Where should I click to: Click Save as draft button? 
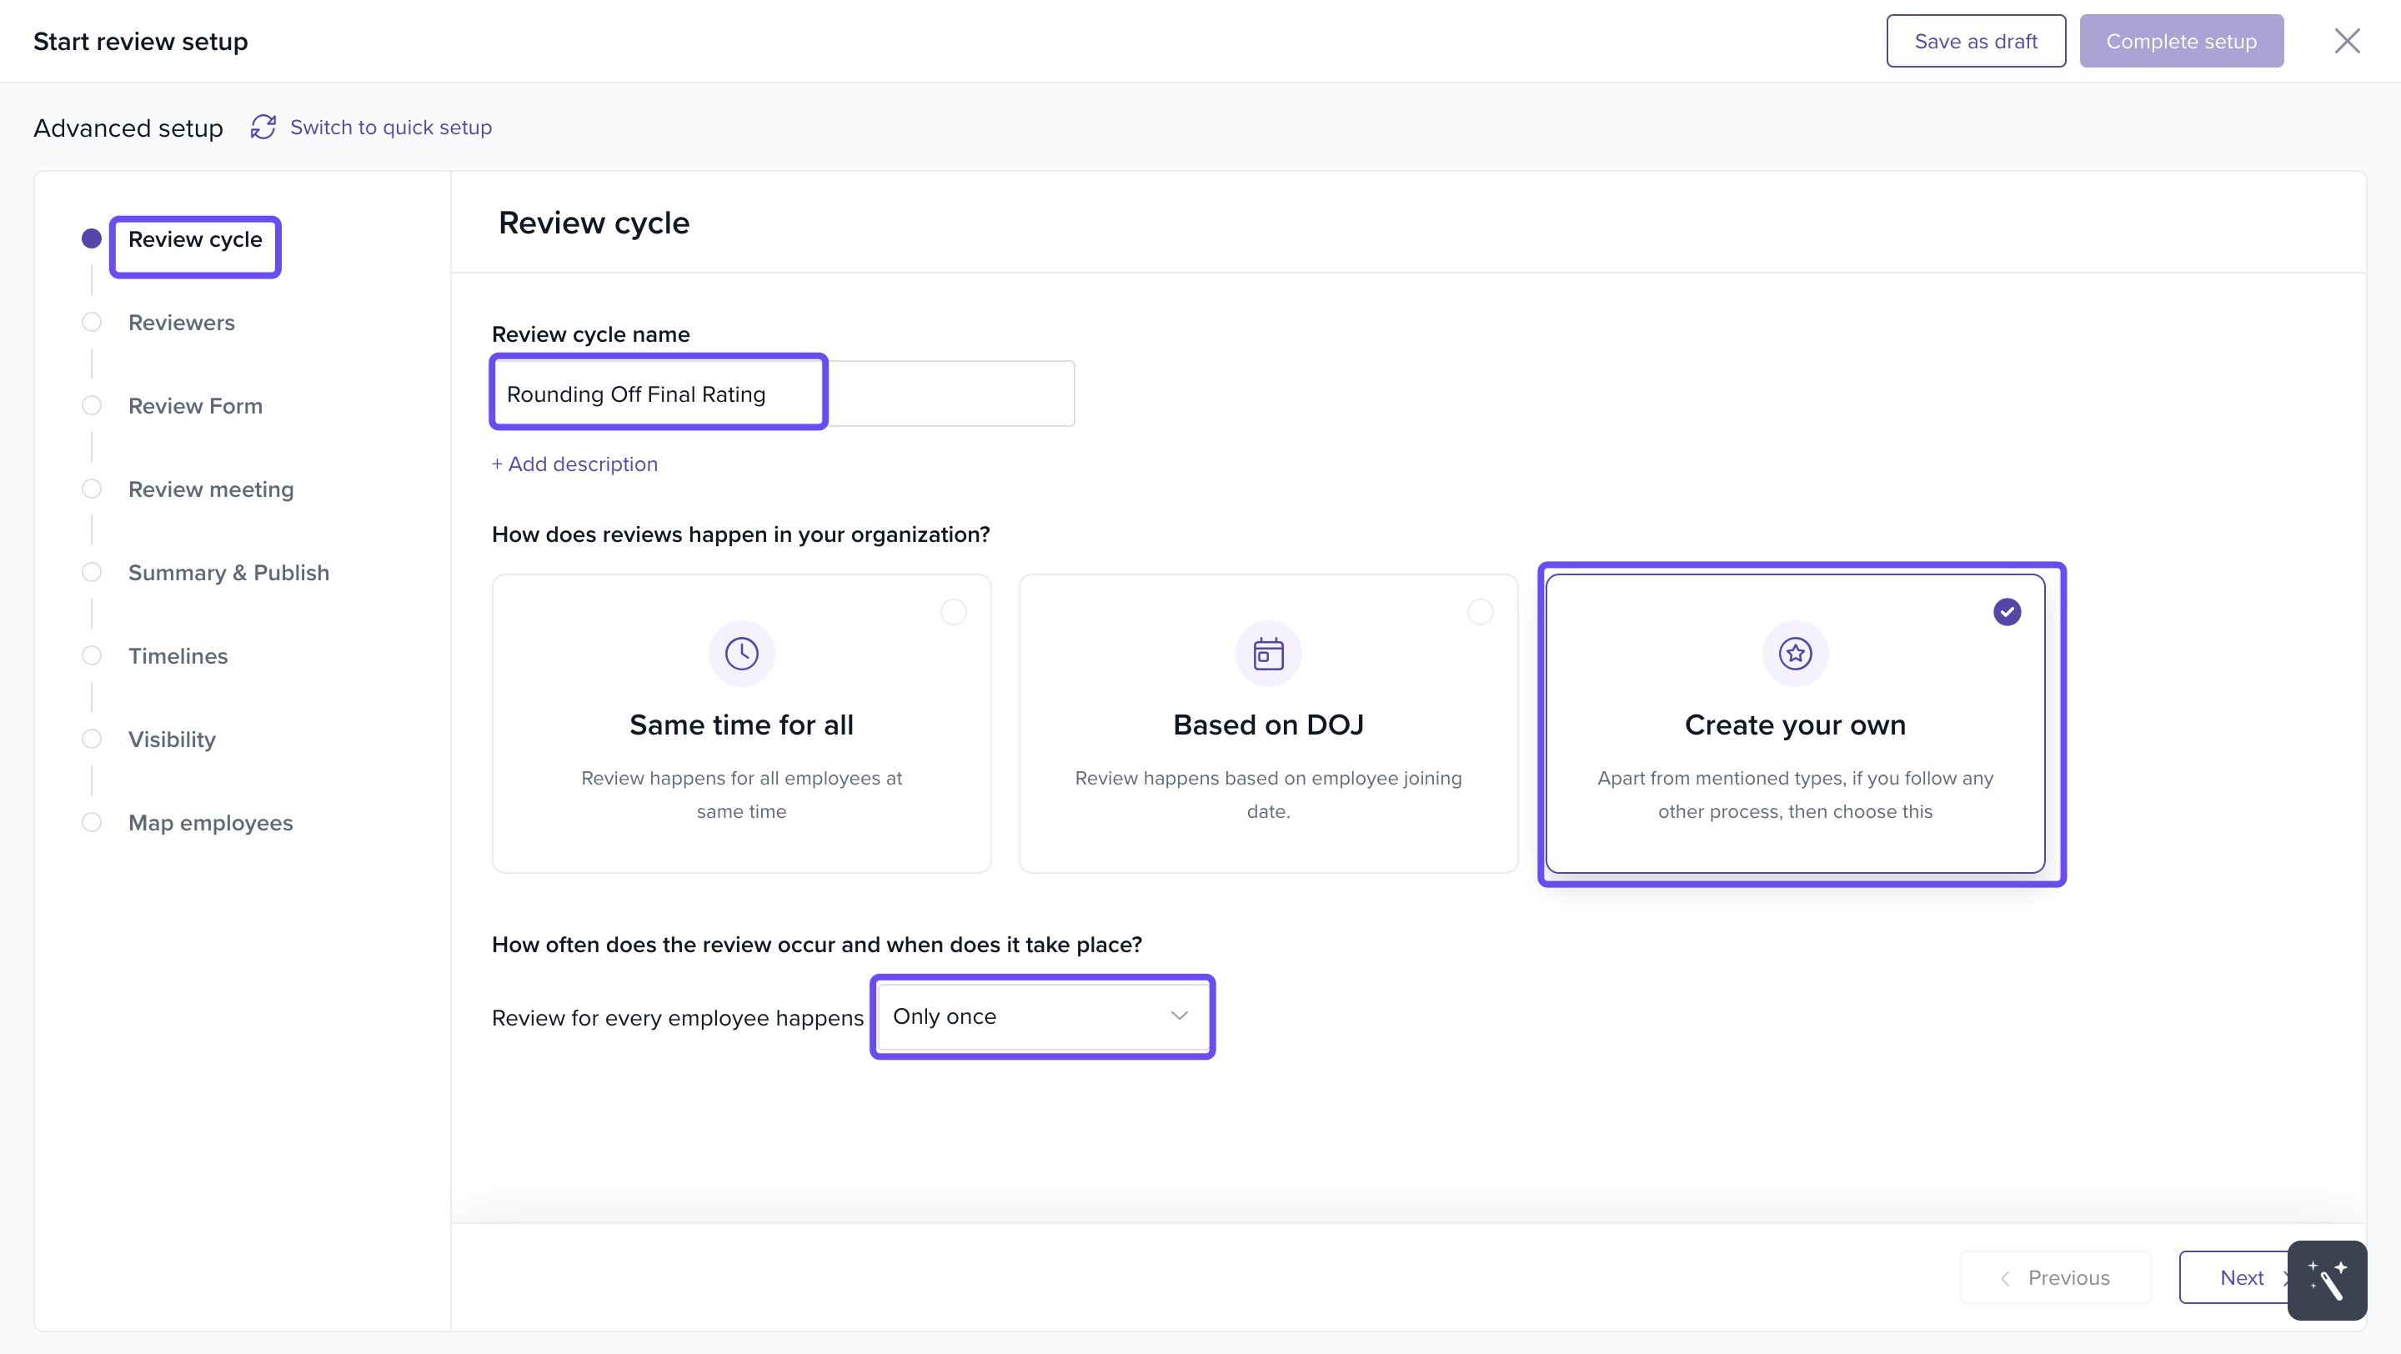coord(1975,41)
